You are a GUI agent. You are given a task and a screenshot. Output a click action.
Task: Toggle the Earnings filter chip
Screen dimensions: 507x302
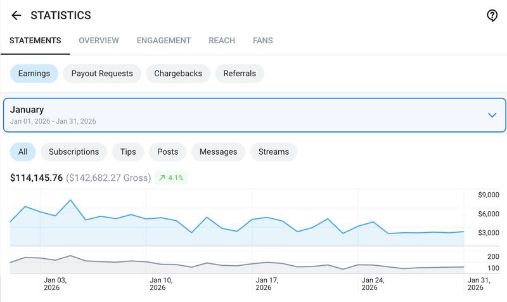tap(34, 74)
